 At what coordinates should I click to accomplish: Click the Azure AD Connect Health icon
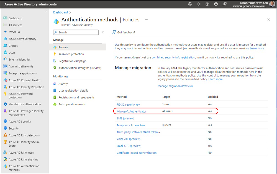coord(5,80)
